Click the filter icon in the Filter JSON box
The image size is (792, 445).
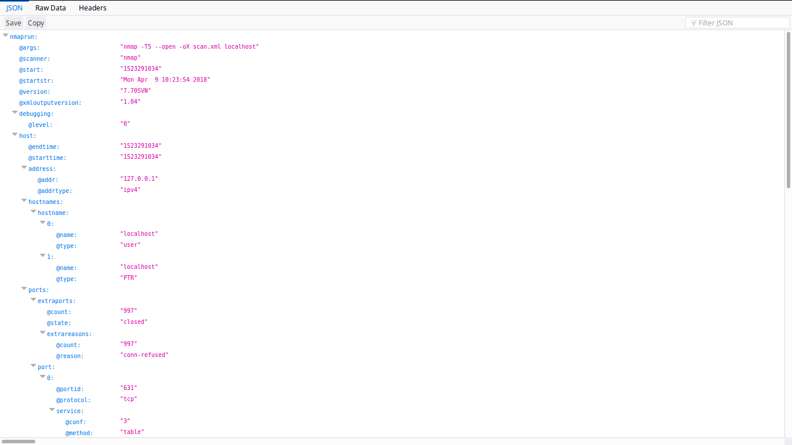(693, 23)
